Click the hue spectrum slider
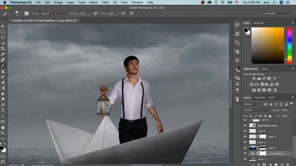The width and height of the screenshot is (296, 166). 290,45
